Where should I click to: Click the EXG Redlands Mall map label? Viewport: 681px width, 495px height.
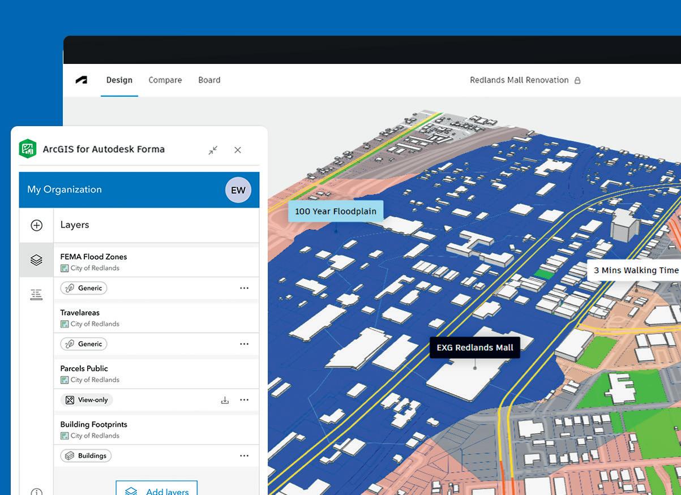475,347
